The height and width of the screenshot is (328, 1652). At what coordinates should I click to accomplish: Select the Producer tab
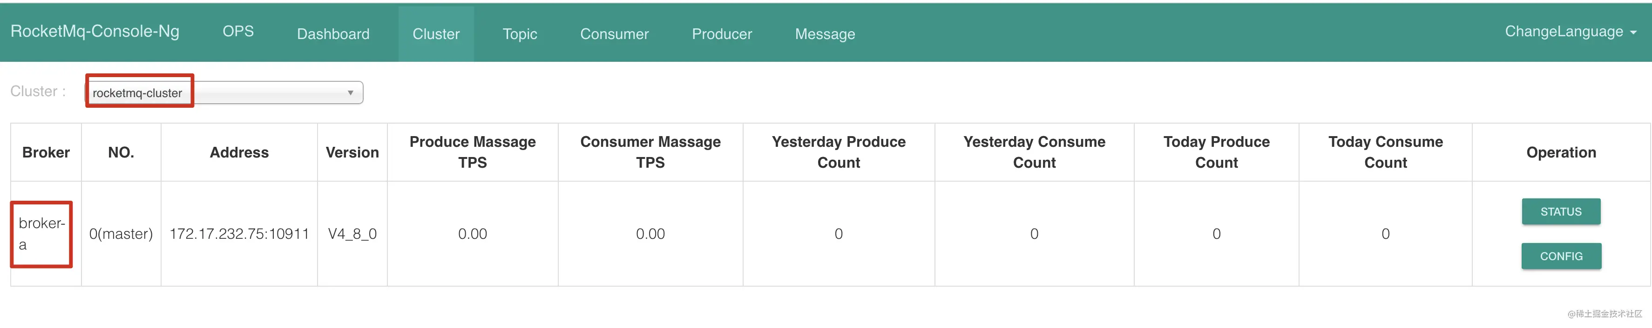721,34
